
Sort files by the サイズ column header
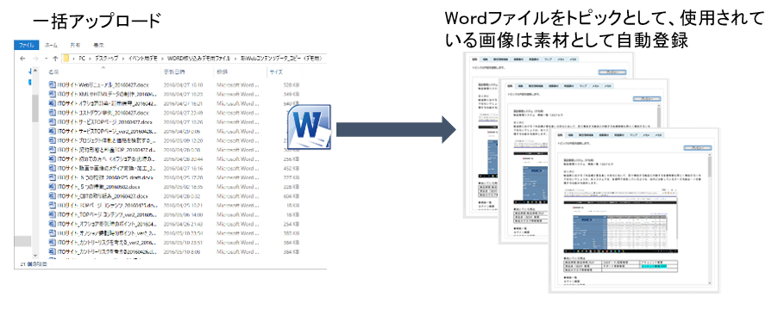click(275, 72)
